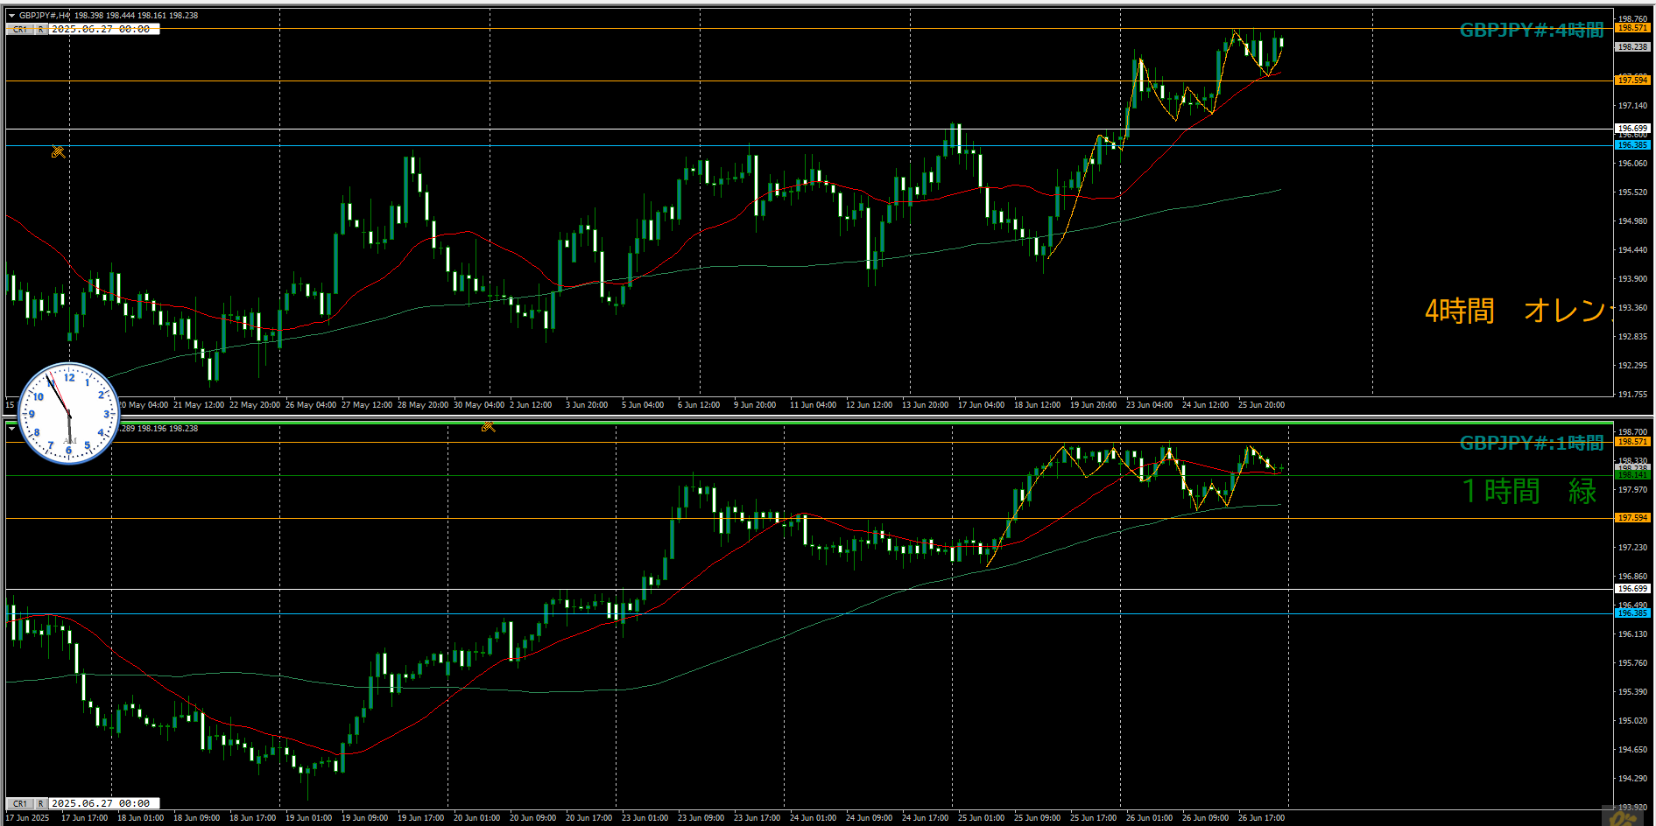Click the 2 Jun 12:00 time label
The image size is (1656, 826).
tap(531, 405)
